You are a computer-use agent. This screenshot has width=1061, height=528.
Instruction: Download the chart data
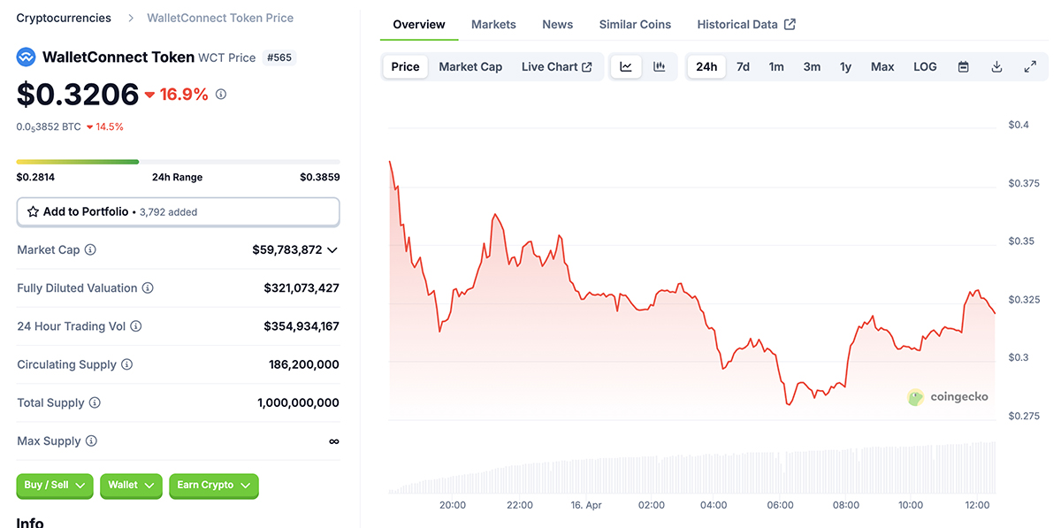pos(996,66)
